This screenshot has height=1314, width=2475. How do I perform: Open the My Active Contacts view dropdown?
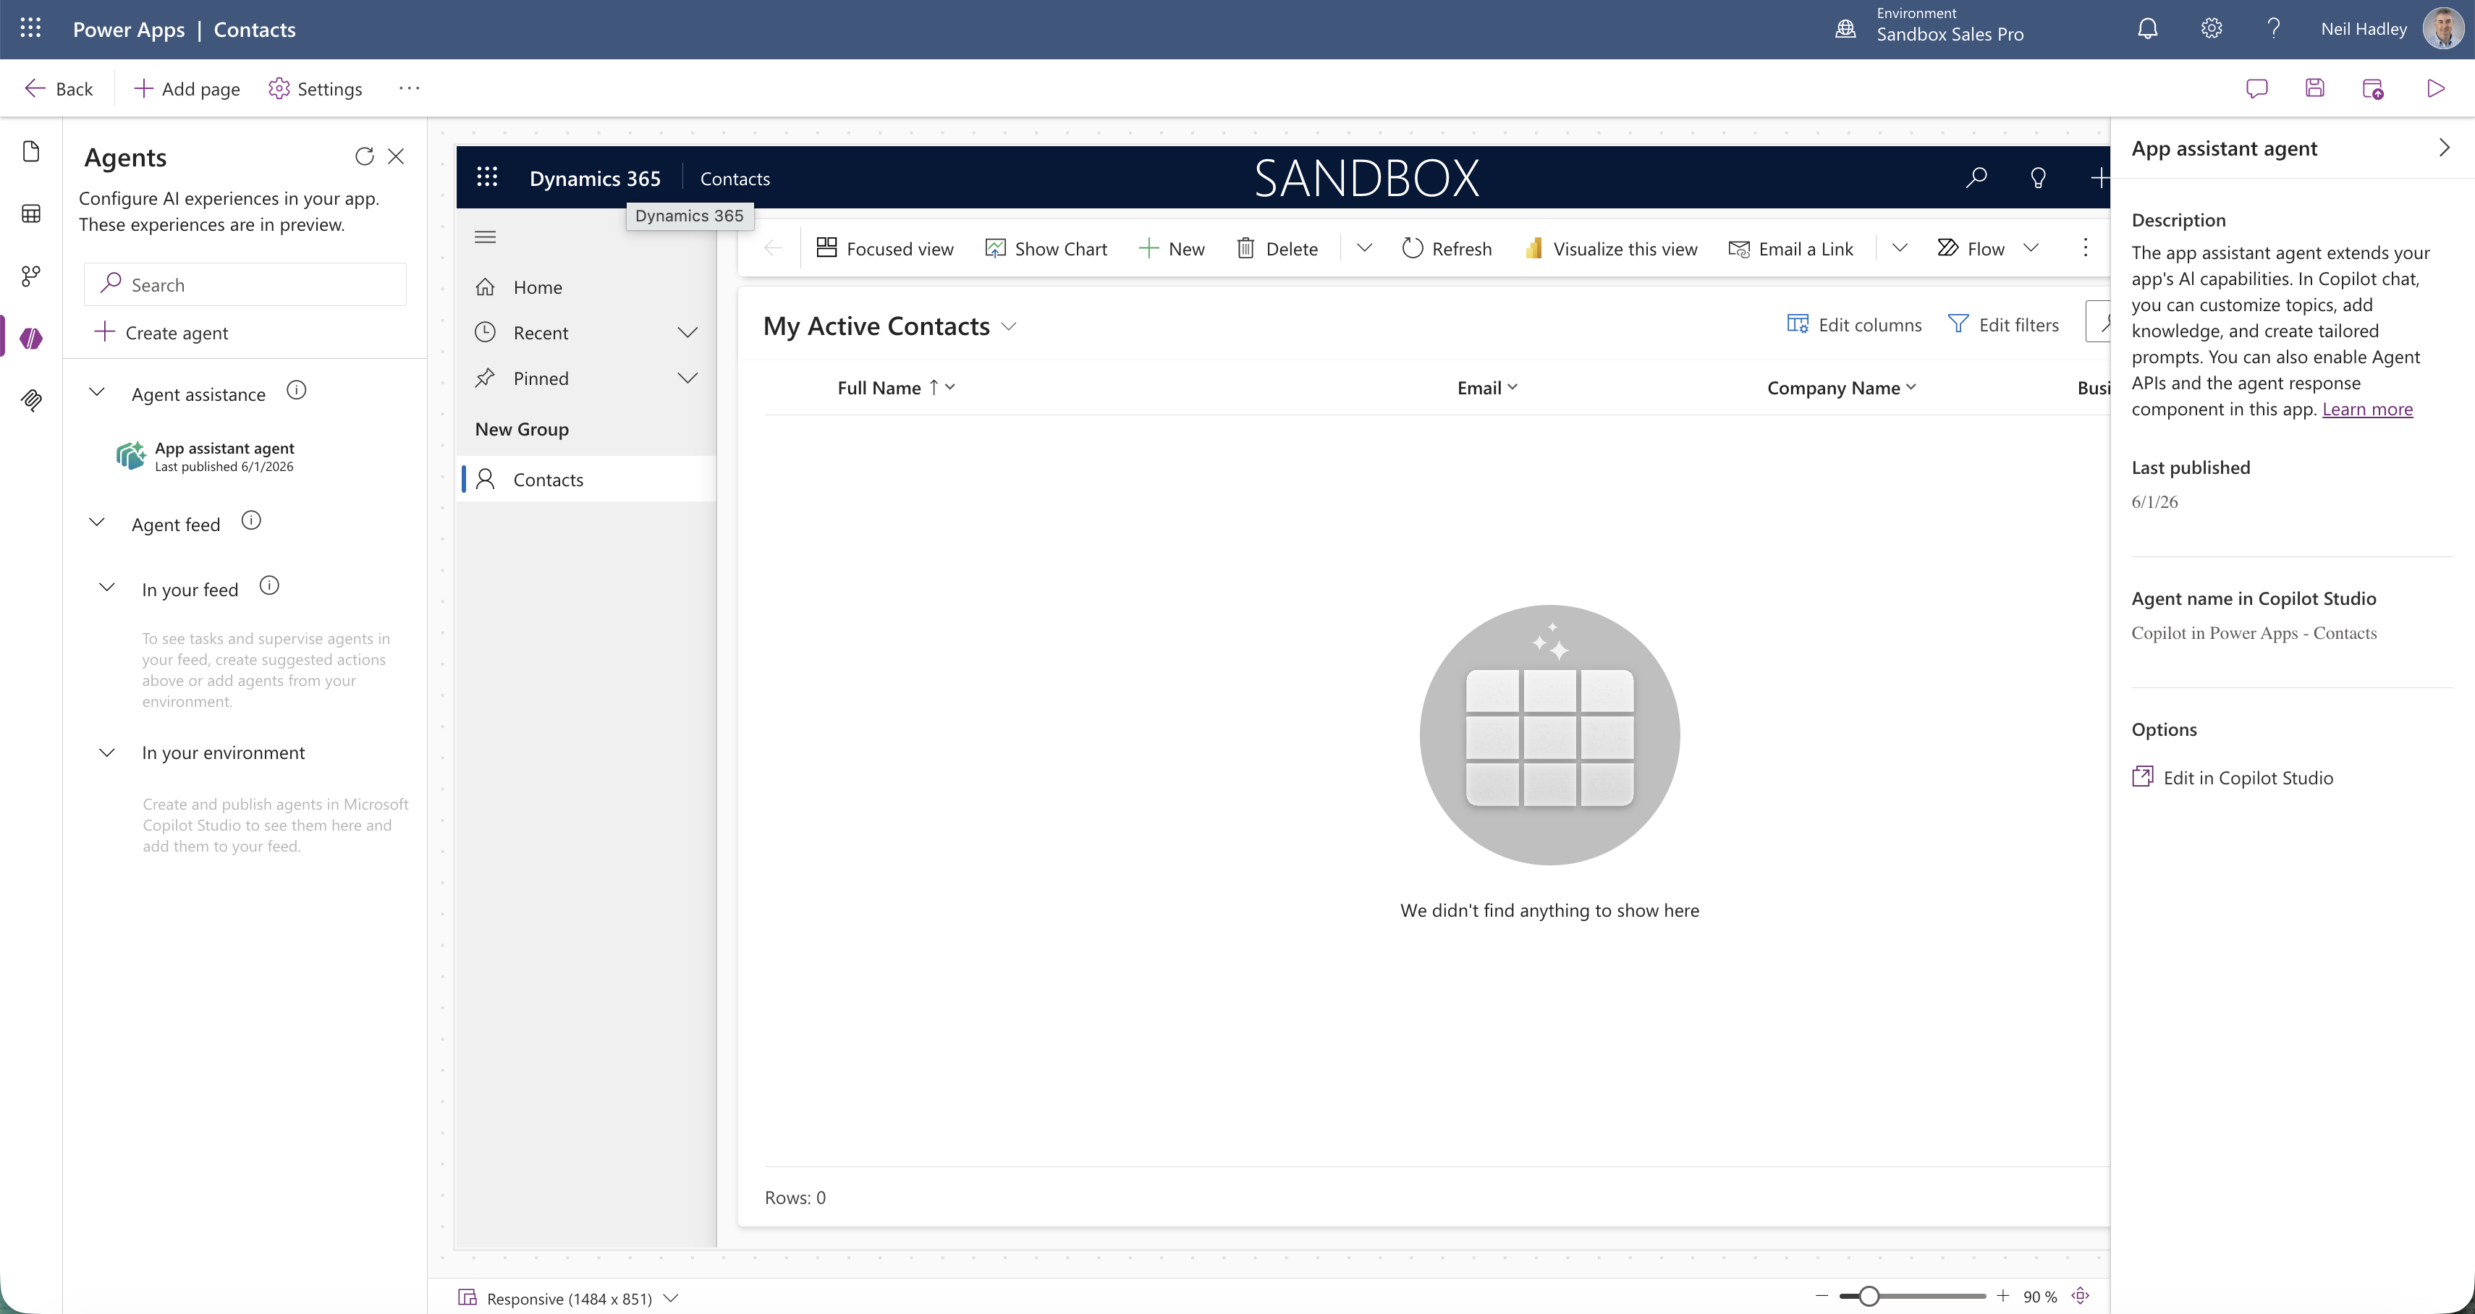pyautogui.click(x=1009, y=328)
